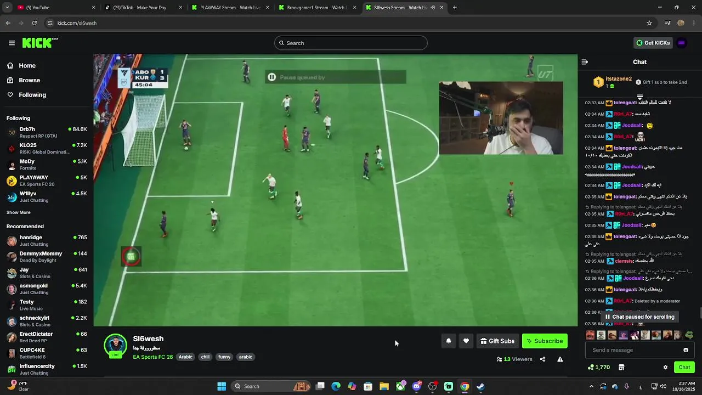Image resolution: width=702 pixels, height=395 pixels.
Task: Open W1liyv channel in sidebar
Action: tap(47, 196)
